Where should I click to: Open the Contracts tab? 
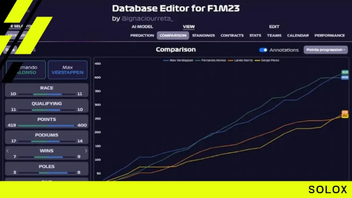232,35
